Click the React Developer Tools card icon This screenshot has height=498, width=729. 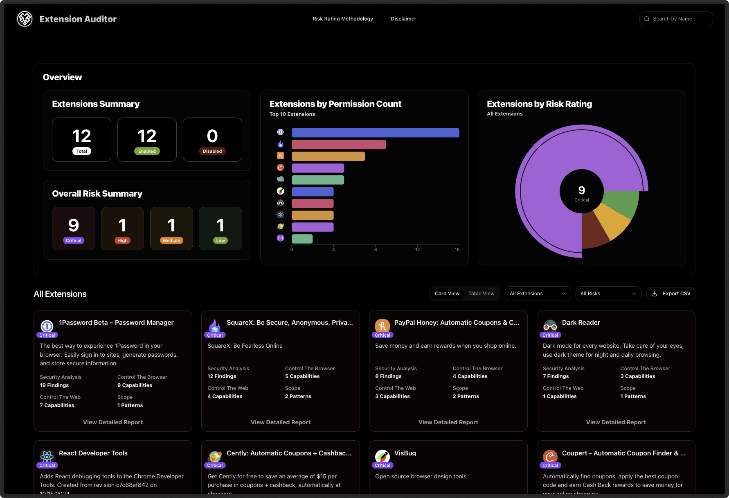point(47,456)
